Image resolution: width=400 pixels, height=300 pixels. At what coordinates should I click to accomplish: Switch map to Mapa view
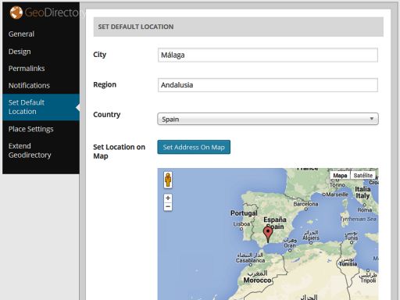340,176
